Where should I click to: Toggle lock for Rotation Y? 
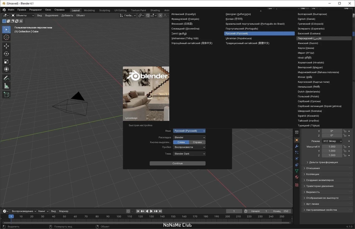(x=344, y=131)
